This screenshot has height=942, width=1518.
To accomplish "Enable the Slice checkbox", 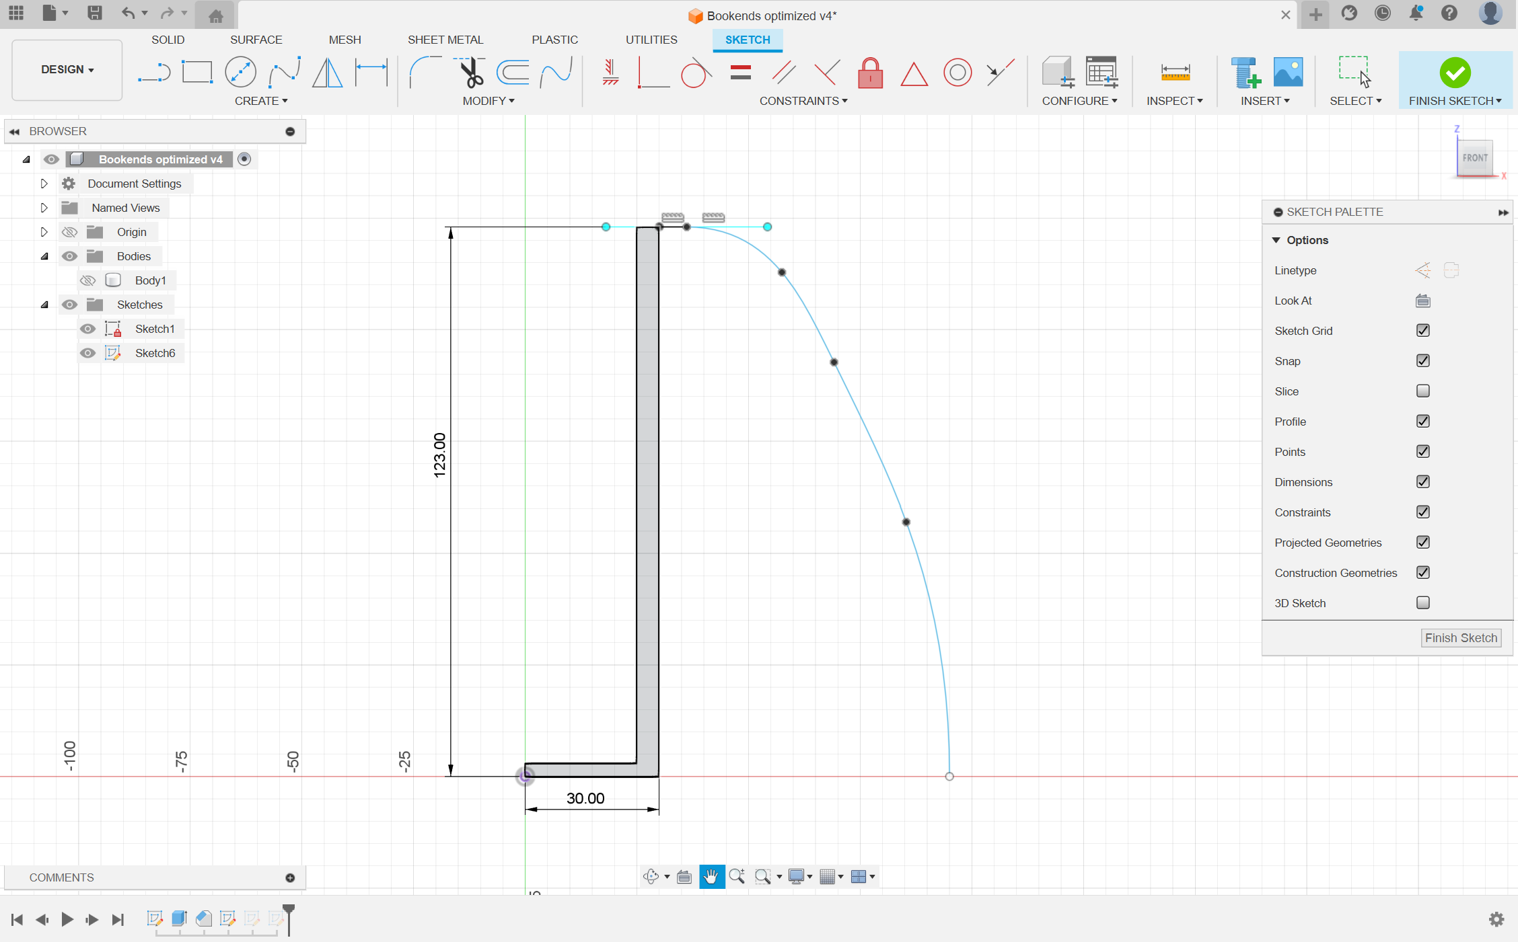I will coord(1422,391).
